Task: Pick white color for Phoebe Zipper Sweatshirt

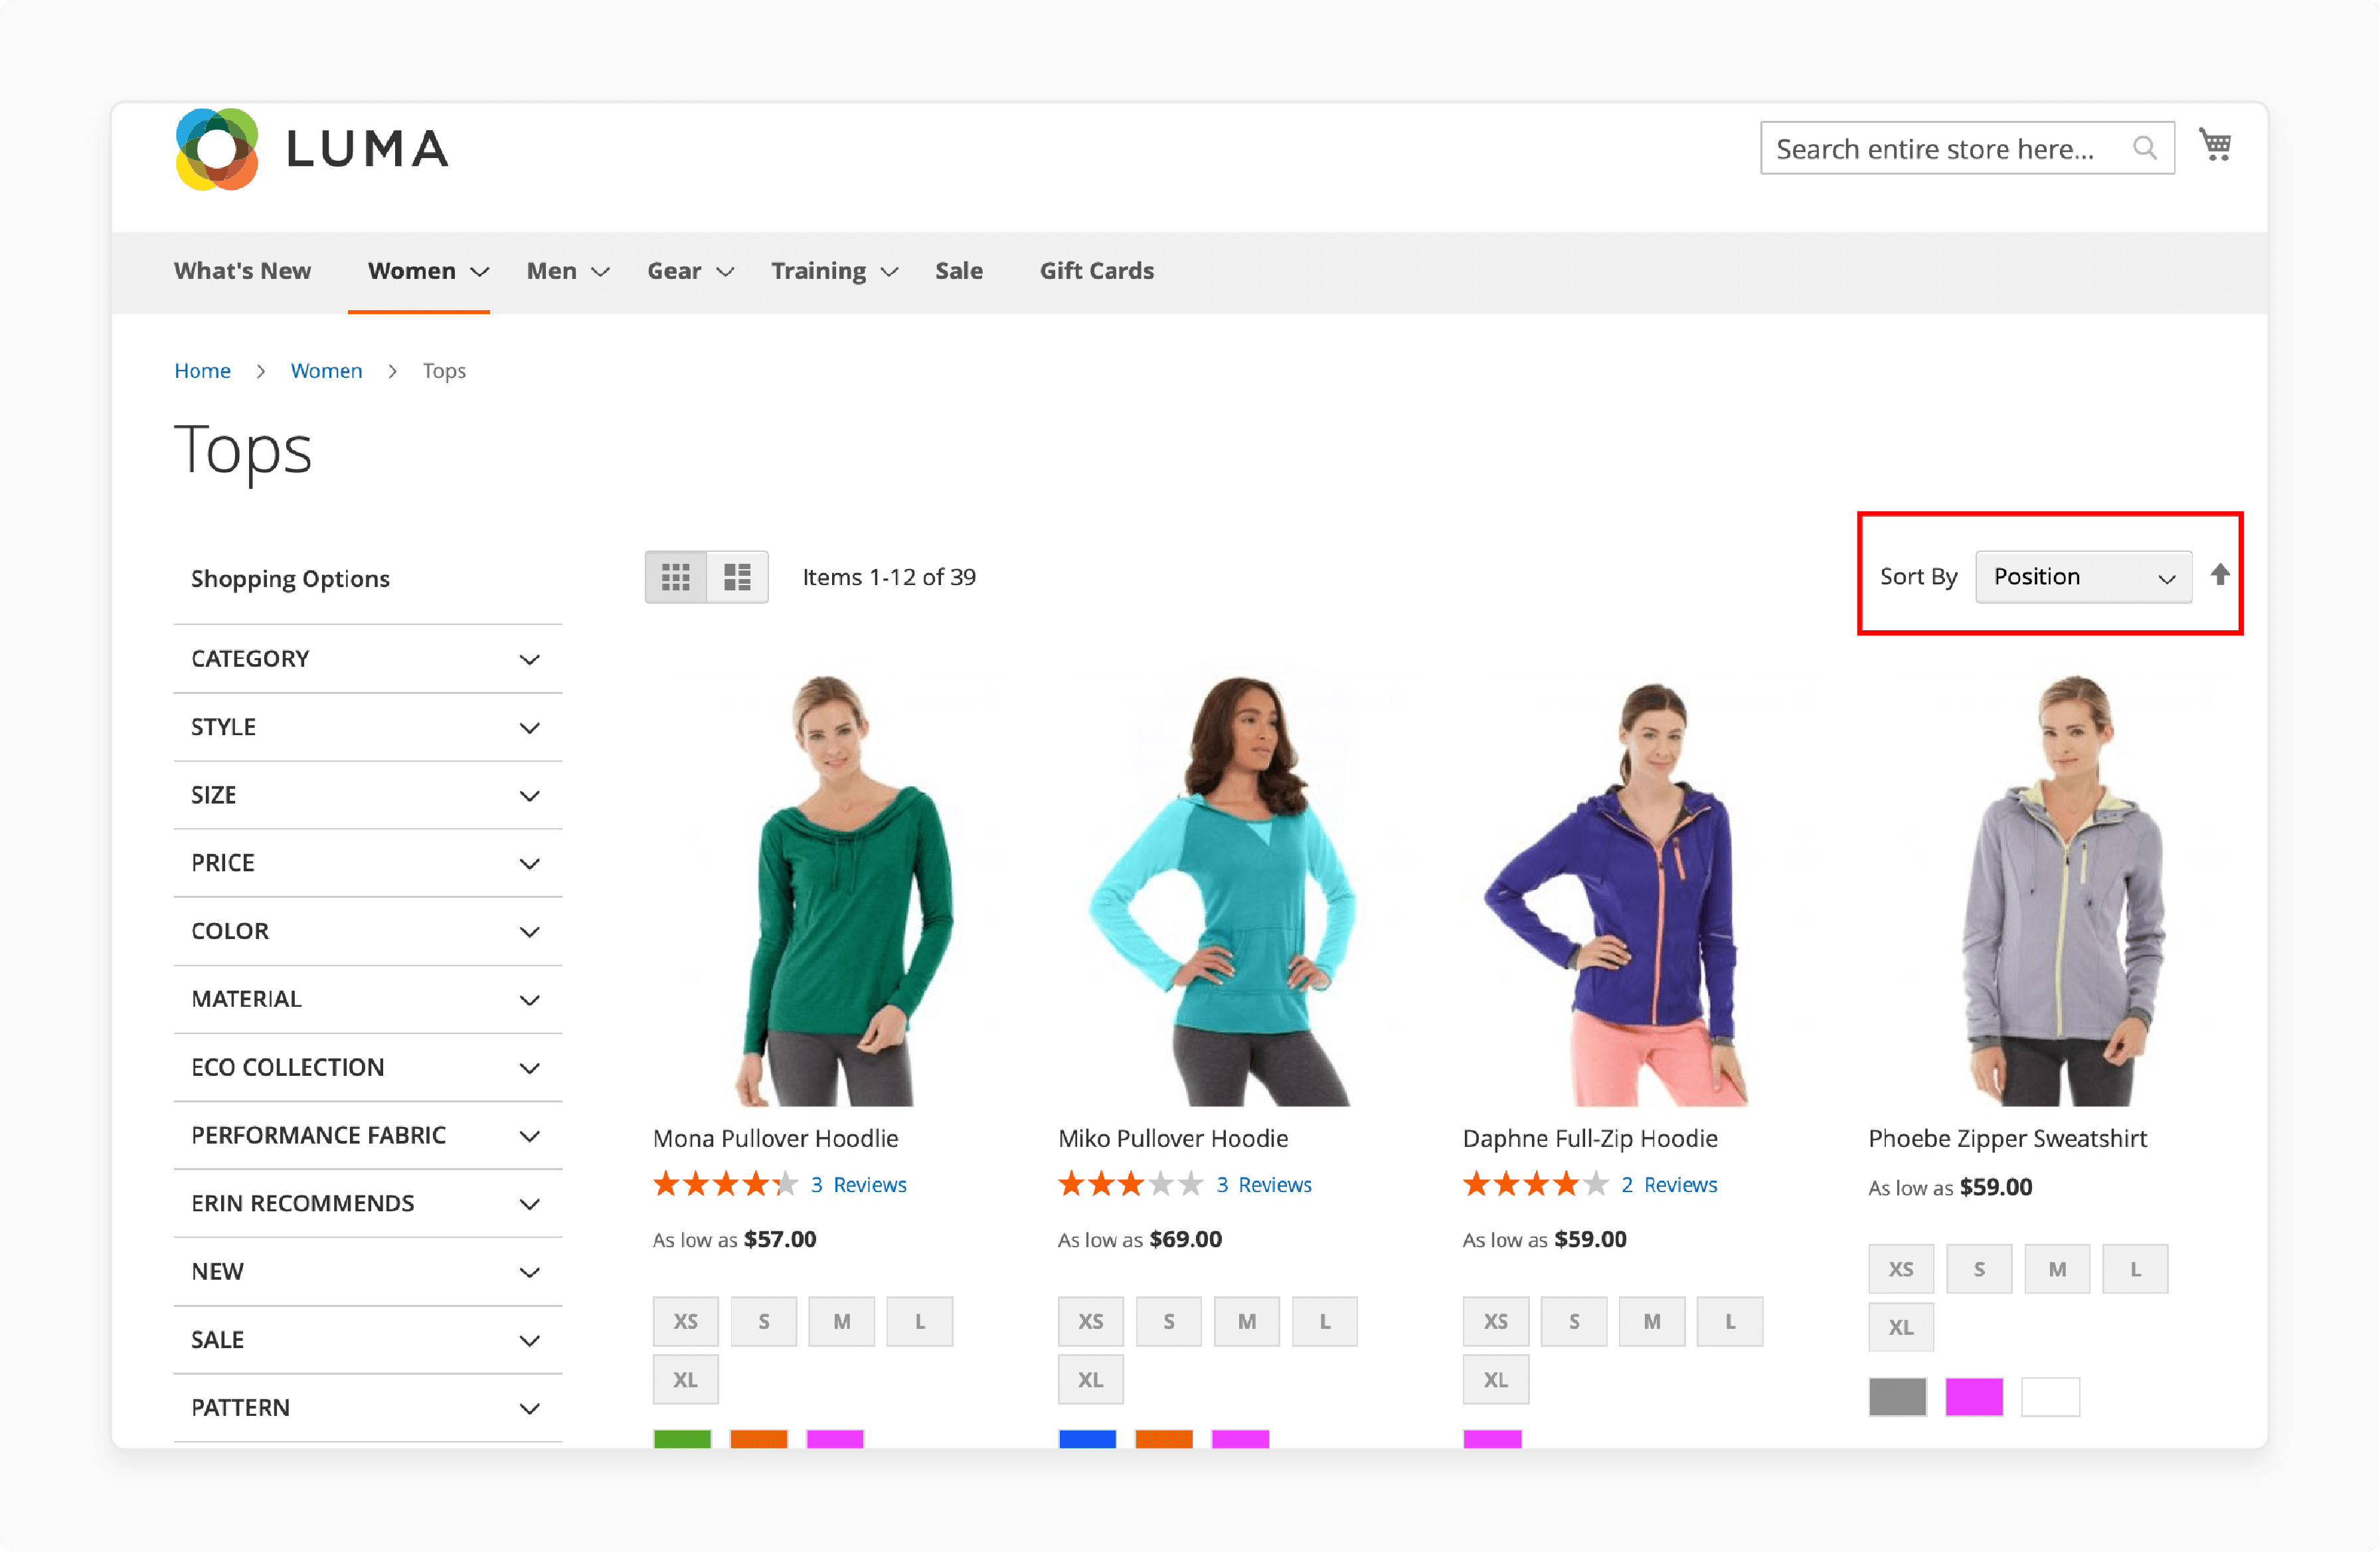Action: pyautogui.click(x=2050, y=1397)
